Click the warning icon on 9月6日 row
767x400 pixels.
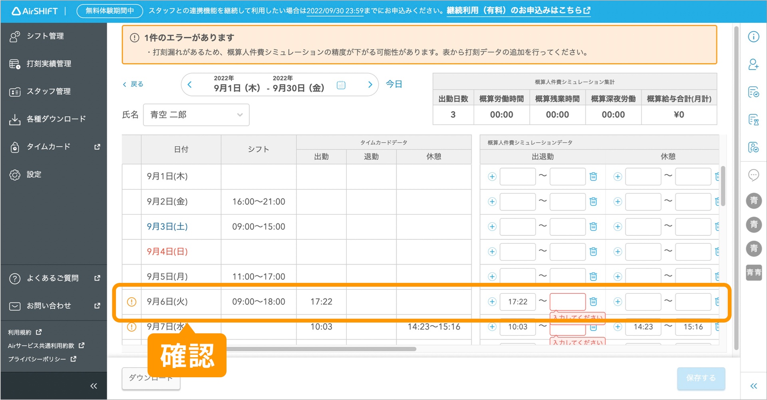(x=131, y=302)
